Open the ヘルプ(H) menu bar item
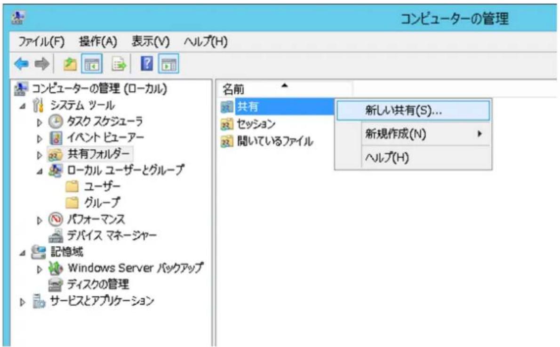This screenshot has height=347, width=560. (205, 41)
